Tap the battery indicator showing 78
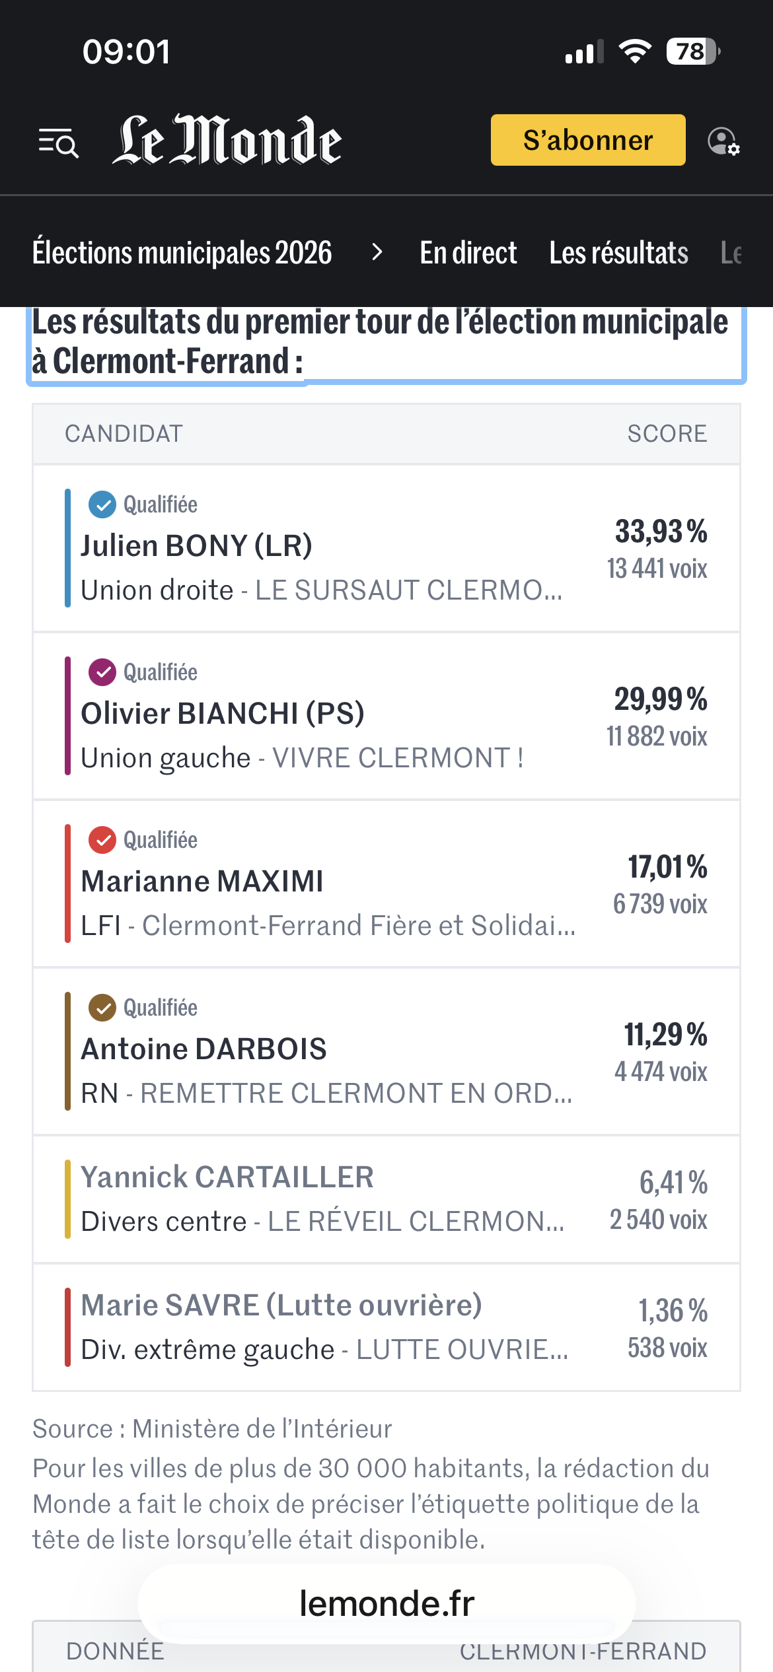Screen dimensions: 773x1672 (x=693, y=52)
